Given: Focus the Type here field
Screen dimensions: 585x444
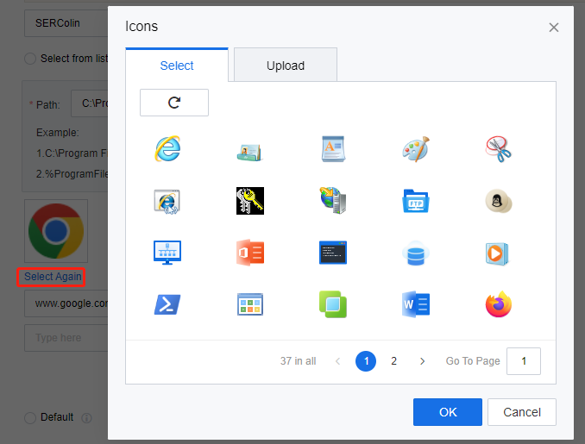Looking at the screenshot, I should [x=66, y=338].
